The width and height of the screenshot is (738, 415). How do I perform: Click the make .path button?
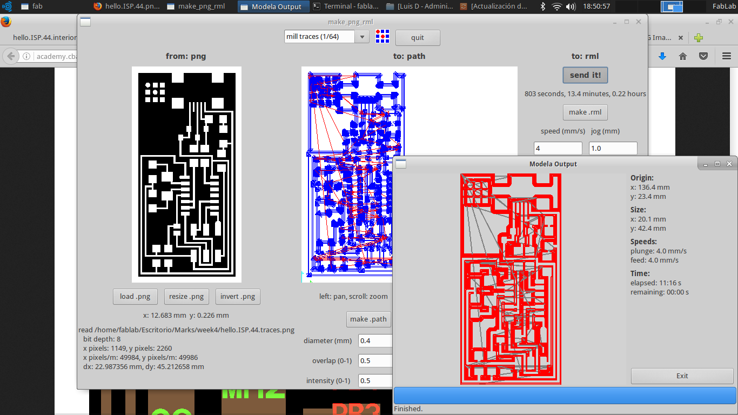(x=368, y=319)
